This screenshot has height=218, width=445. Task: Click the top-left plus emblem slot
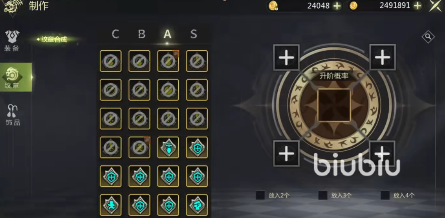286,58
